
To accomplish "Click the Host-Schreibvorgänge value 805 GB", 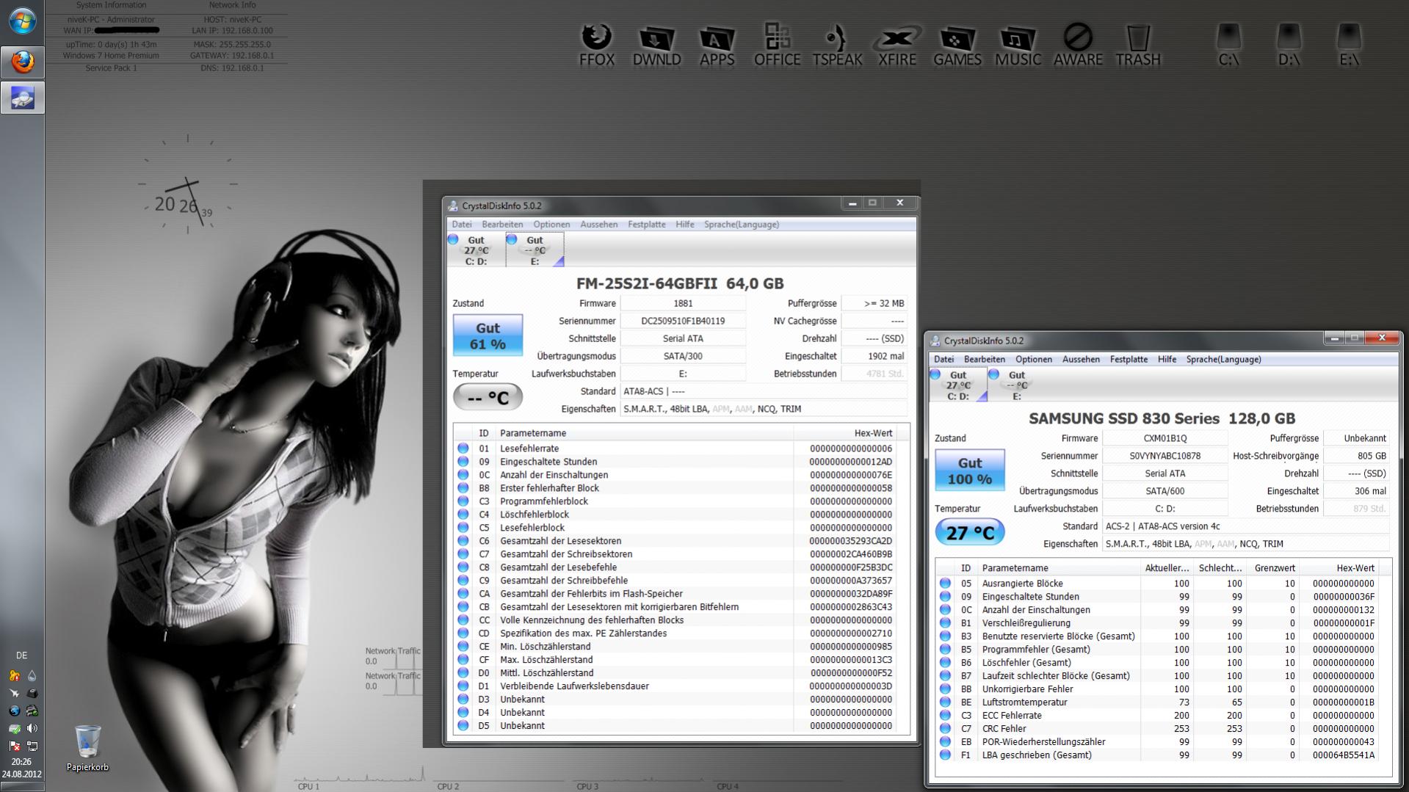I will point(1356,456).
